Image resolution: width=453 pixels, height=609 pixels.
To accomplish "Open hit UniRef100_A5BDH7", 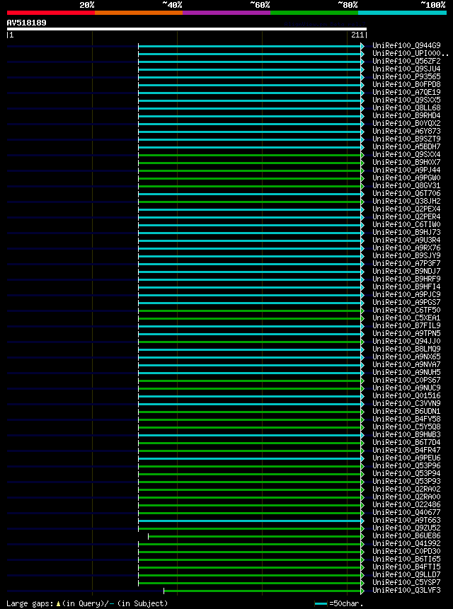I will (406, 147).
